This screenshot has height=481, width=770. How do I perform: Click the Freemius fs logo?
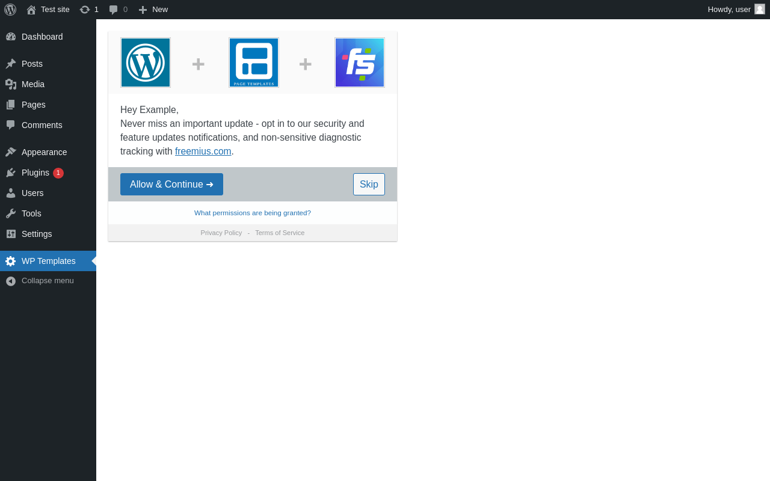coord(360,63)
